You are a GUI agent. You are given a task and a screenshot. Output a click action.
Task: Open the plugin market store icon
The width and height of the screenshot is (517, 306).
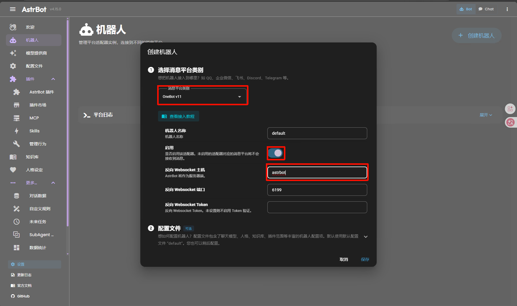point(17,105)
